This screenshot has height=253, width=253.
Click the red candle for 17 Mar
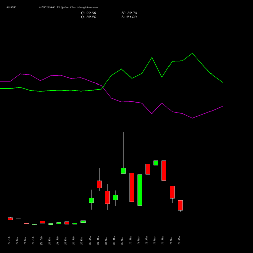pos(172,192)
